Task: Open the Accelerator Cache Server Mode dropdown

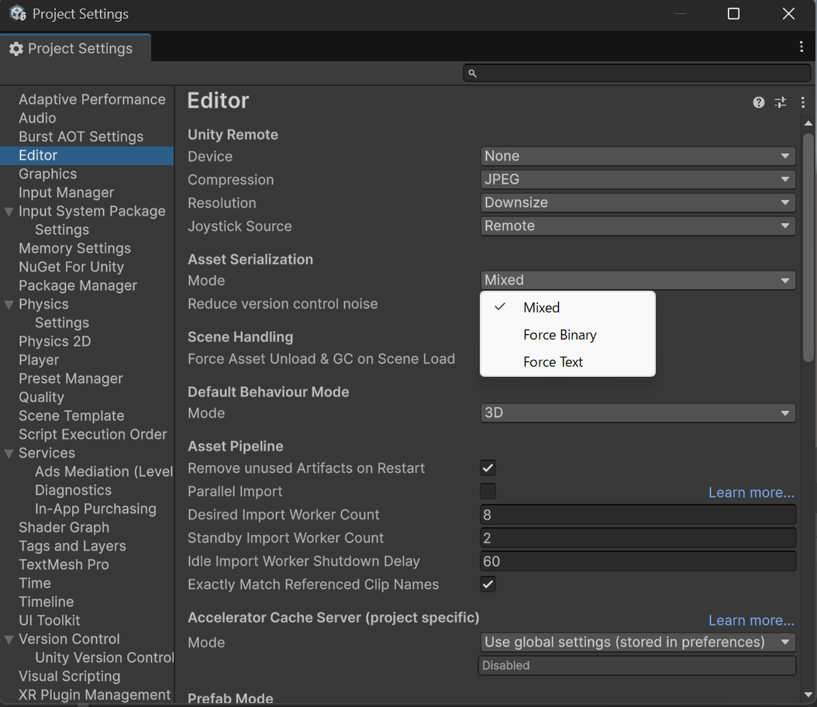Action: [x=638, y=642]
